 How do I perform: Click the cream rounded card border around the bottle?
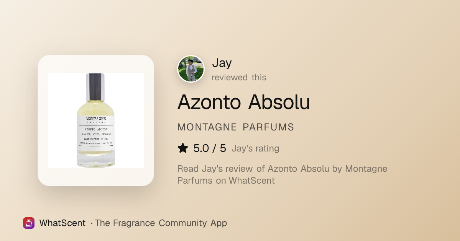click(96, 120)
